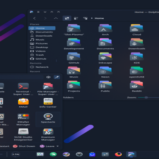Screen dimensions: 159x159
Task: Launch KWallet Manager
Action: 23,119
